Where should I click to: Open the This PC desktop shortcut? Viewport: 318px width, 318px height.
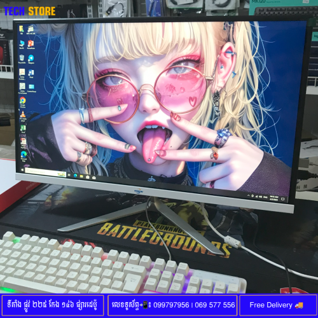[x=22, y=45]
